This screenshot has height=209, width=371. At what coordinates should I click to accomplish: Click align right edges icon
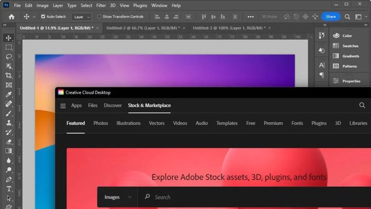(176, 16)
